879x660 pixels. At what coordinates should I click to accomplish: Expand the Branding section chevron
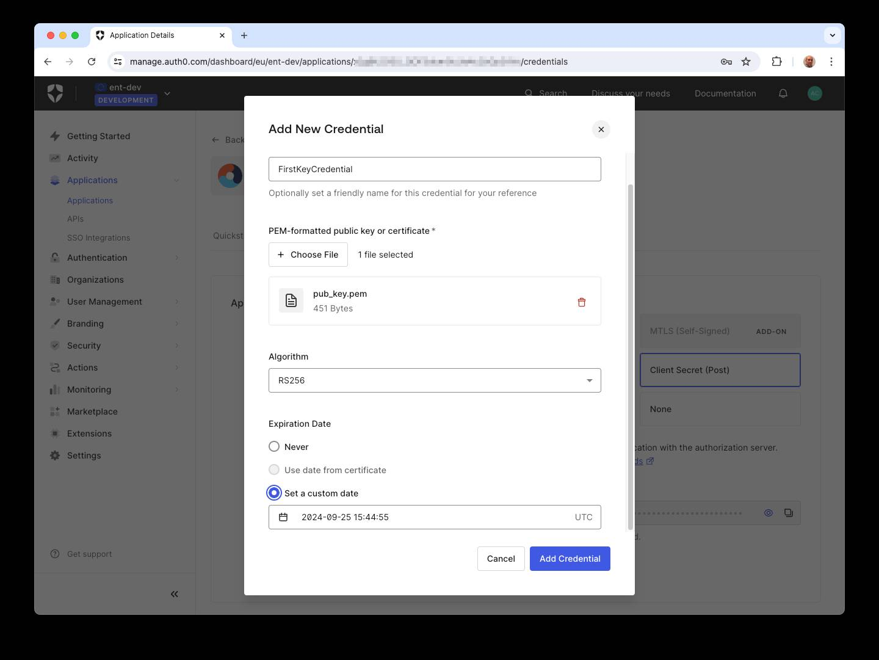pos(176,324)
